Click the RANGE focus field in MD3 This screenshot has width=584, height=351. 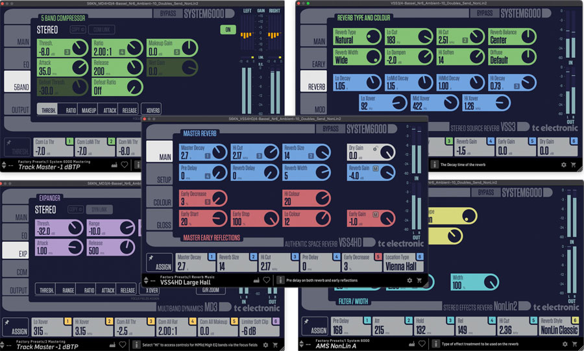click(67, 289)
